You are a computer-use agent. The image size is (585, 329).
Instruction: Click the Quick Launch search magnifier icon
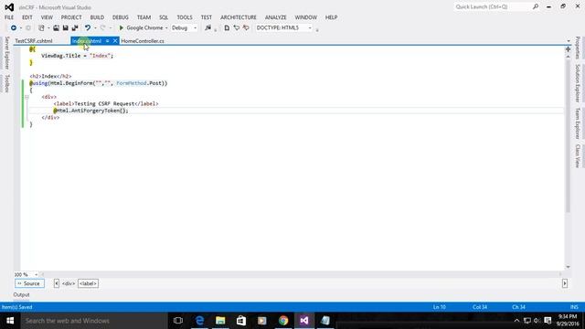click(536, 6)
